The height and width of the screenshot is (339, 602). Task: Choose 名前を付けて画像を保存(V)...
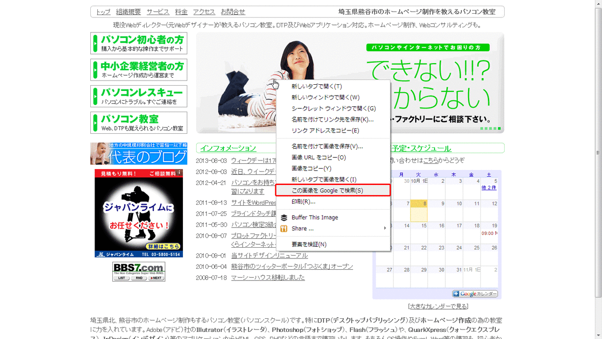click(333, 146)
